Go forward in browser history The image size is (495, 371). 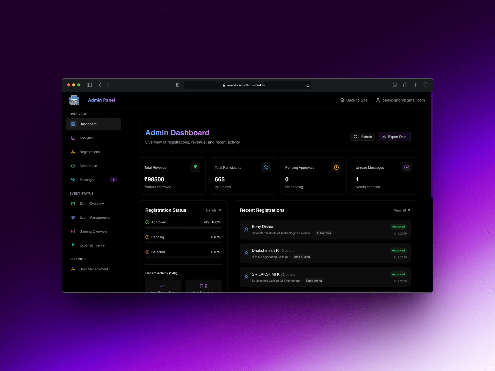[x=108, y=85]
